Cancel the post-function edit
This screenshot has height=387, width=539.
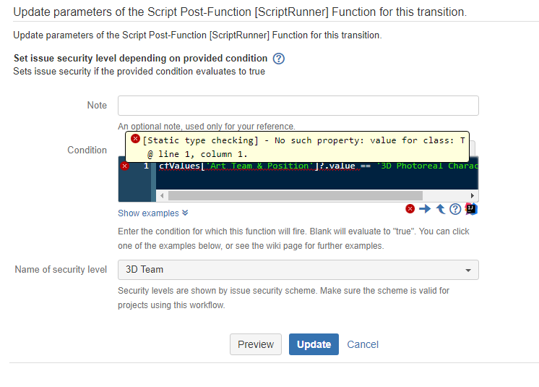click(363, 344)
